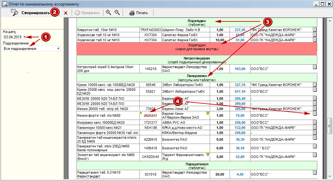Click manufacturer АВВА РУС АО
The height and width of the screenshot is (181, 334).
tap(174, 123)
